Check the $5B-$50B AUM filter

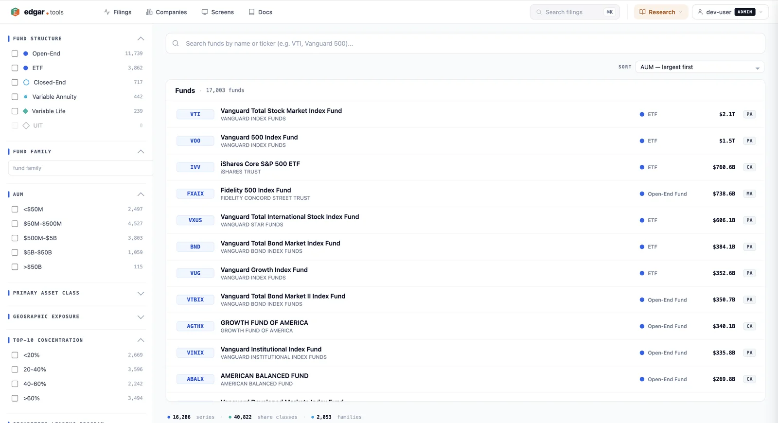[15, 253]
